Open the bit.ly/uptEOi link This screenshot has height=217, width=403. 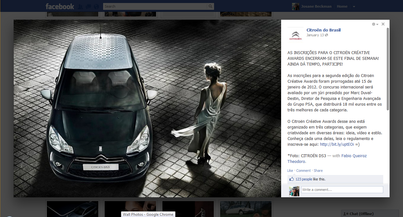click(337, 144)
